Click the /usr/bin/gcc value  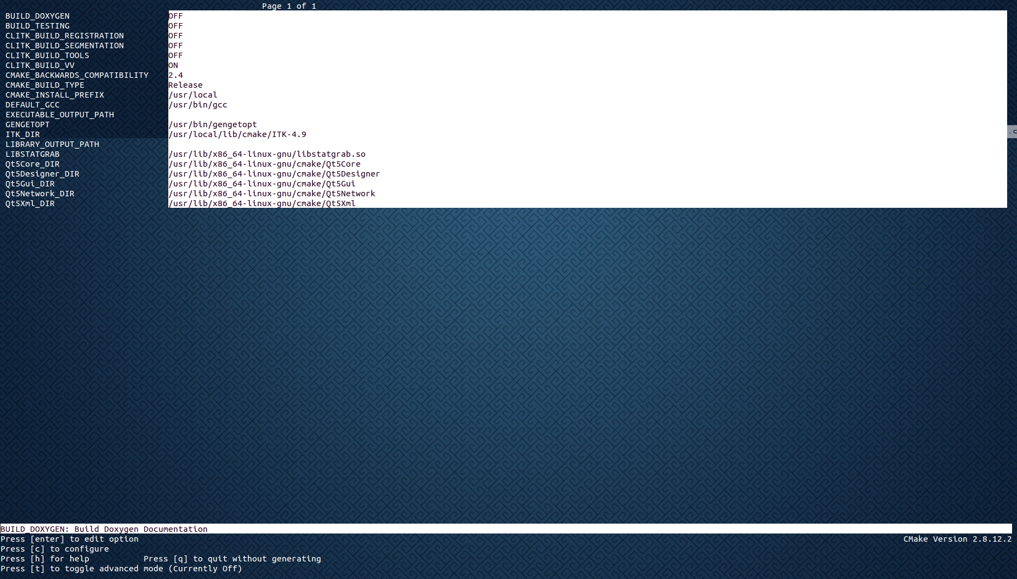point(198,105)
